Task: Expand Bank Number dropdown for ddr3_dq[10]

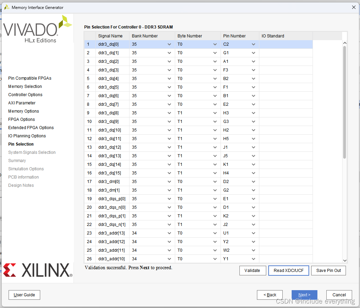Action: pos(169,130)
